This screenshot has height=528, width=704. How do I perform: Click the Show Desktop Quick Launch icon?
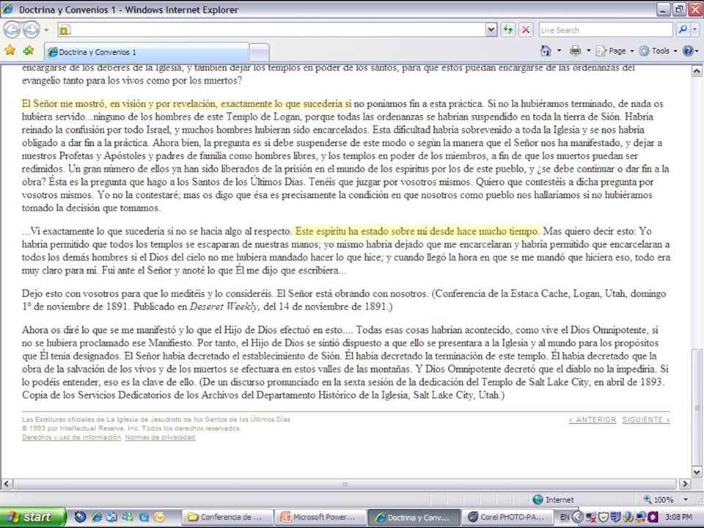(x=111, y=517)
